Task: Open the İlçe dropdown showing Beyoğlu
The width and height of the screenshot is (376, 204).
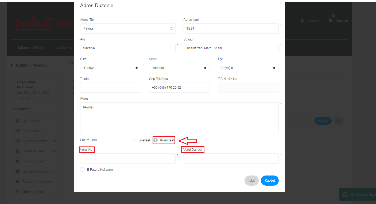Action: click(248, 68)
